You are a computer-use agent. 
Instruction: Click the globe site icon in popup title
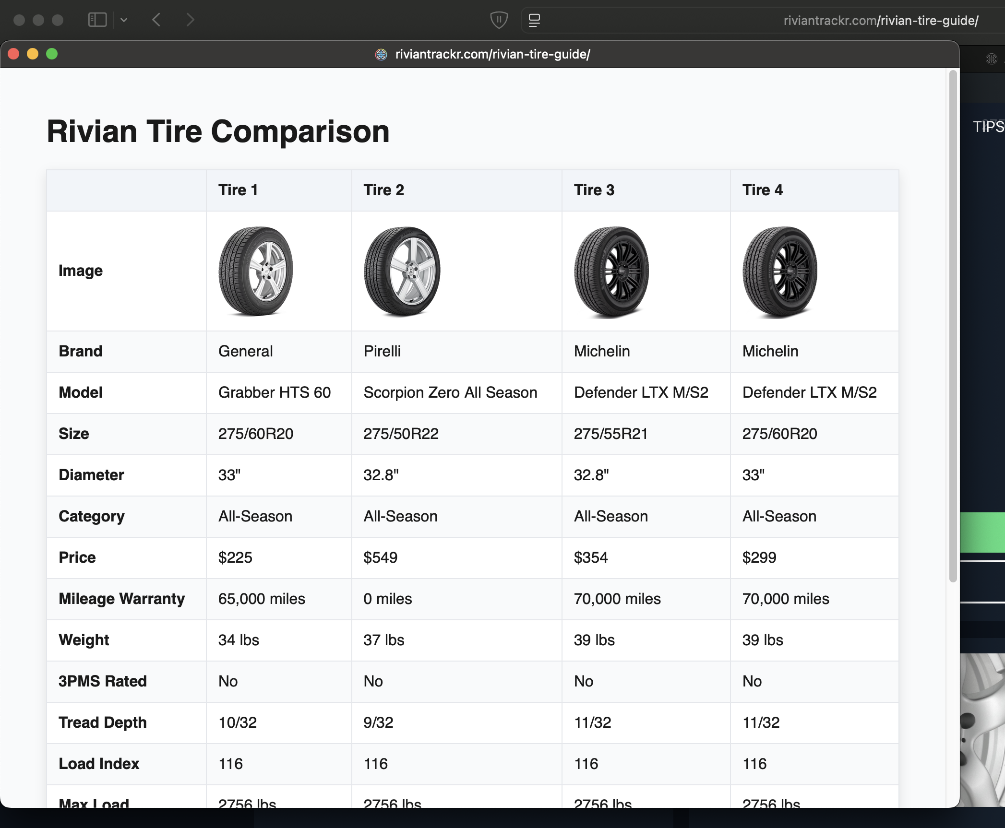pyautogui.click(x=381, y=54)
